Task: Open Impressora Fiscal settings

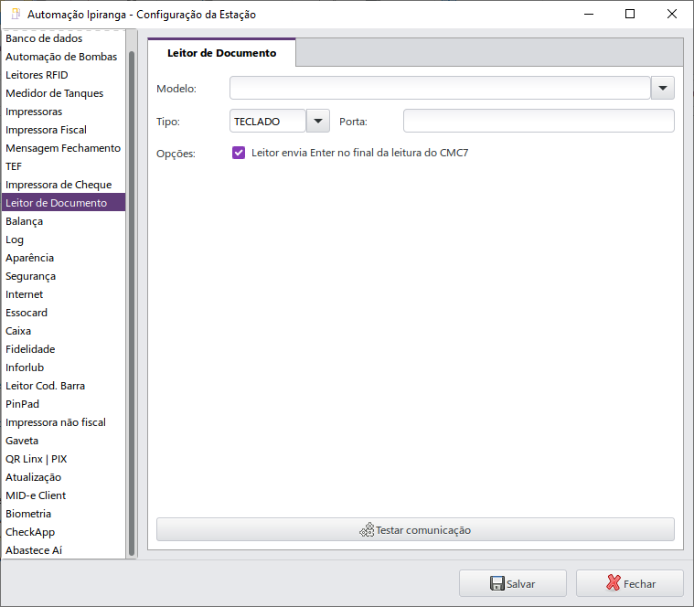Action: pyautogui.click(x=64, y=130)
